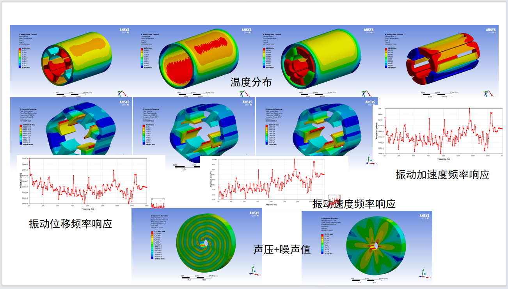Select the first Steady-State Thermal temperature contour image
Image resolution: width=508 pixels, height=289 pixels.
[71, 61]
